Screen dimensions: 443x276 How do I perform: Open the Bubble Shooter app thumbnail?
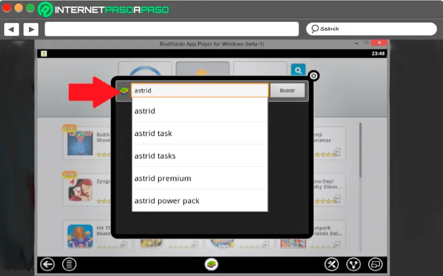pyautogui.click(x=80, y=143)
